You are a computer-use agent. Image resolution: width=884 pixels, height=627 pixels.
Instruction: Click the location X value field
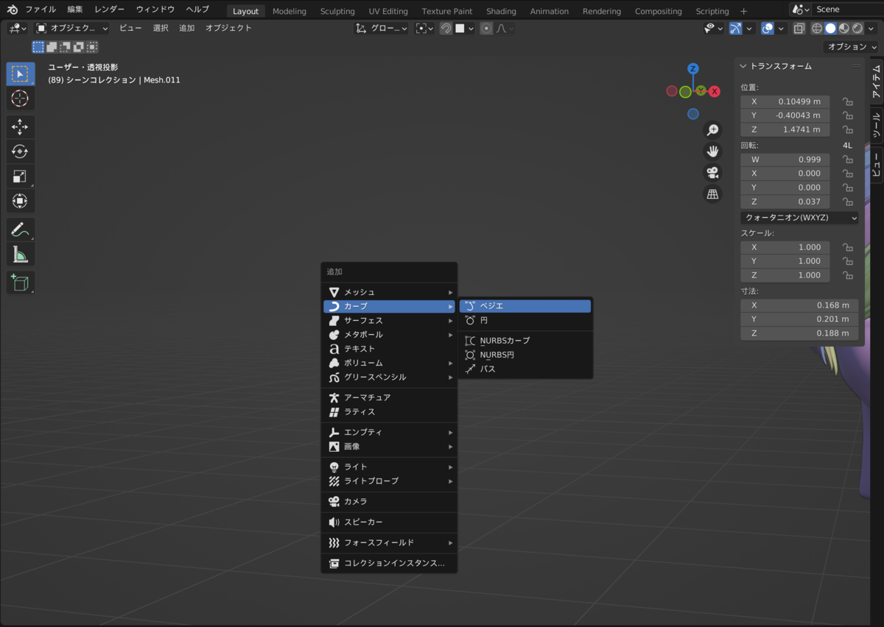tap(785, 102)
